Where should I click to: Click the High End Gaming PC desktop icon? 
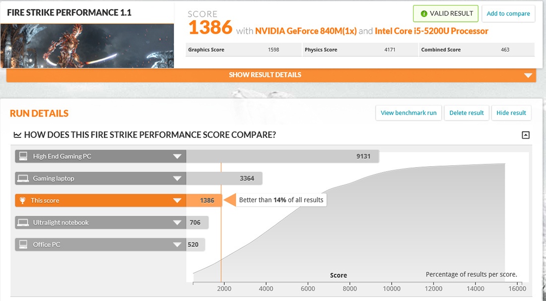[23, 156]
